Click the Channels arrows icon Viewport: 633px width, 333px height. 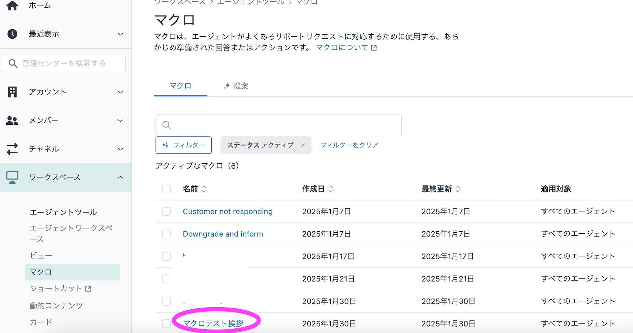click(12, 149)
